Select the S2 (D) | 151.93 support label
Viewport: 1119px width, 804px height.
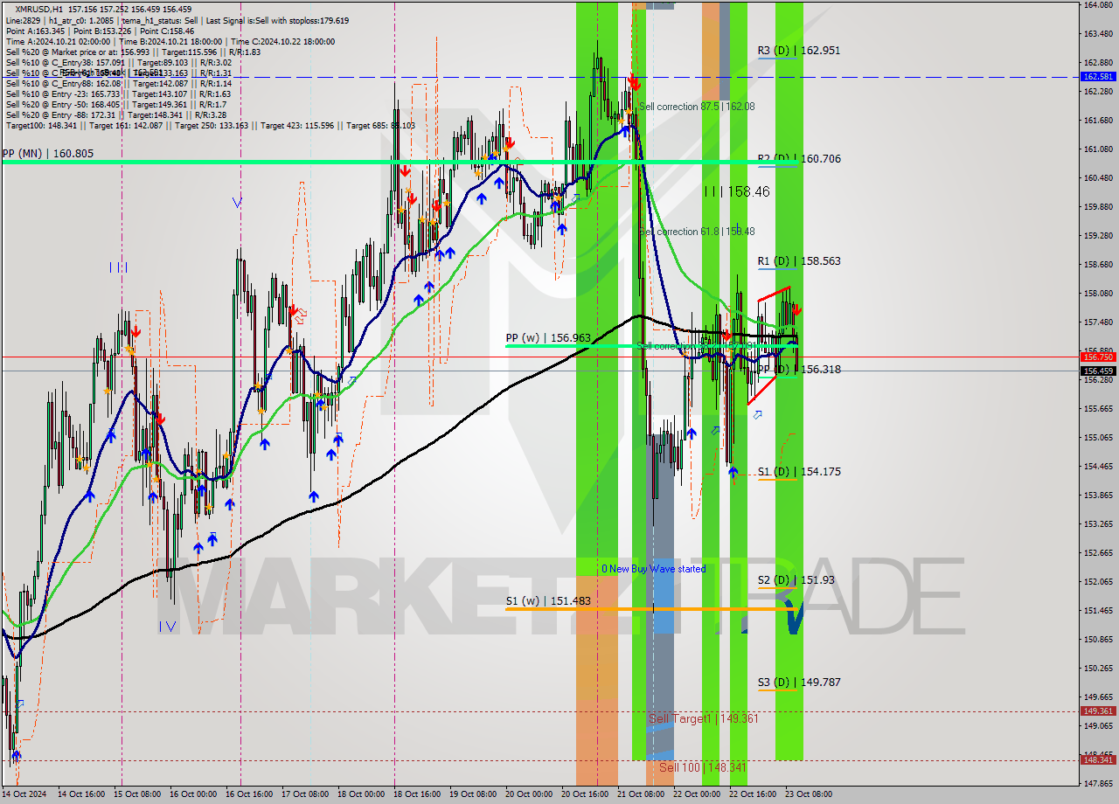pos(796,580)
